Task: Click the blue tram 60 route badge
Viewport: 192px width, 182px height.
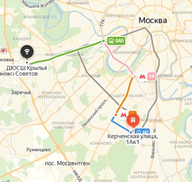Action: pos(142,132)
